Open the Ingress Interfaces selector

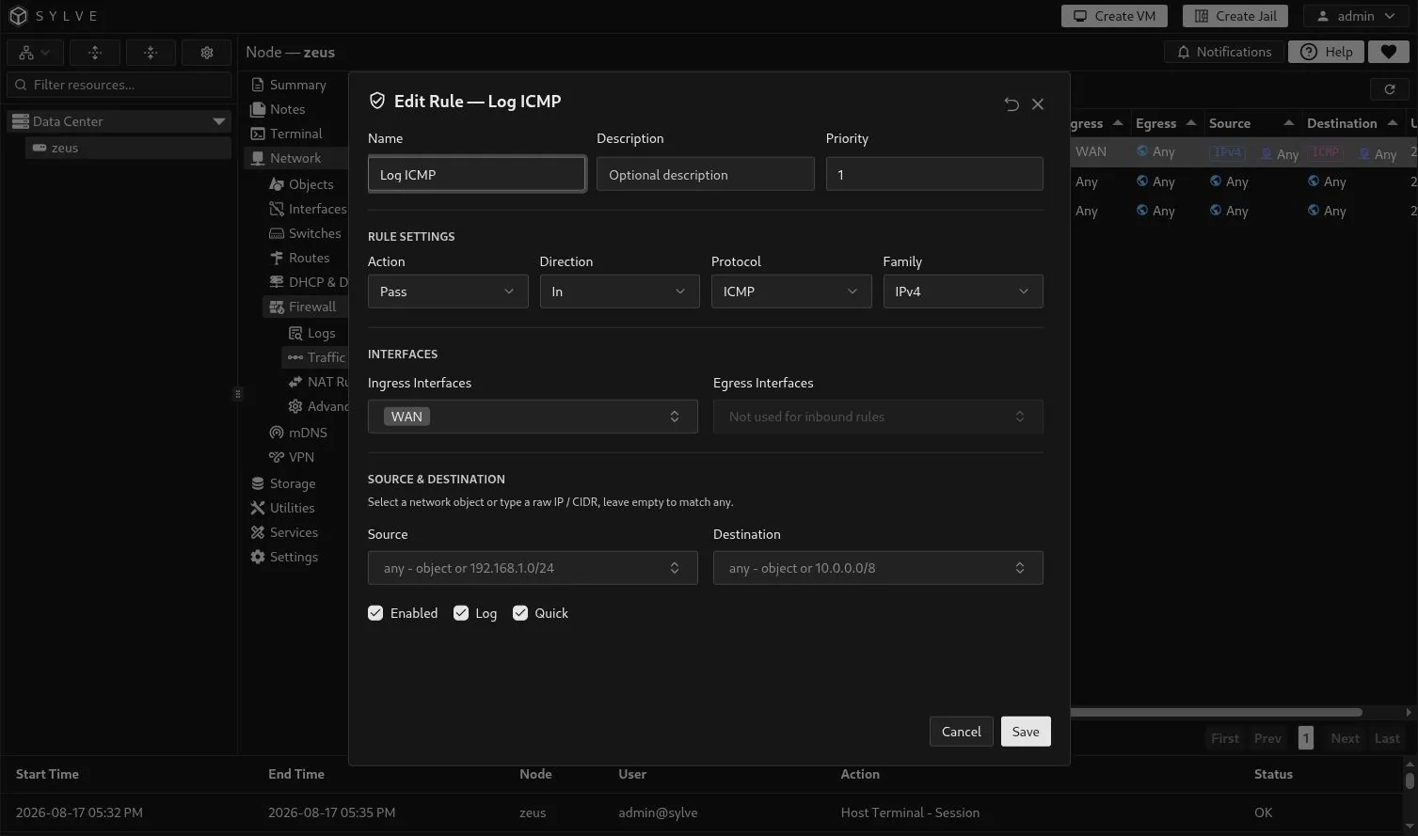(x=533, y=417)
